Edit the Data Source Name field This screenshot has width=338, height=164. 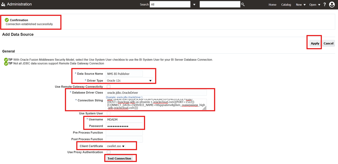124,74
